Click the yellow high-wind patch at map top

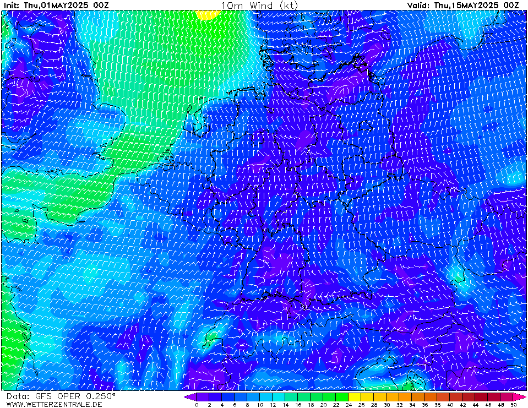208,14
